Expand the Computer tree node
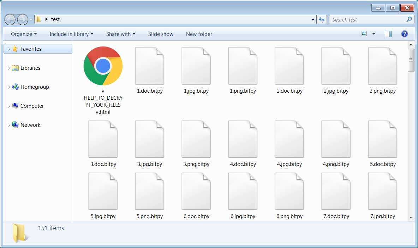Image resolution: width=418 pixels, height=248 pixels. [x=8, y=106]
